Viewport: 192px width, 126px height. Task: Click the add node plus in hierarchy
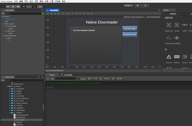click(x=3, y=14)
